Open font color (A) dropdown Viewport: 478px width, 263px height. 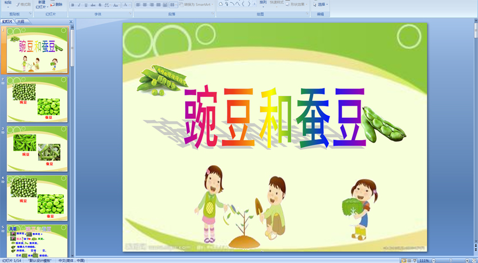(127, 5)
